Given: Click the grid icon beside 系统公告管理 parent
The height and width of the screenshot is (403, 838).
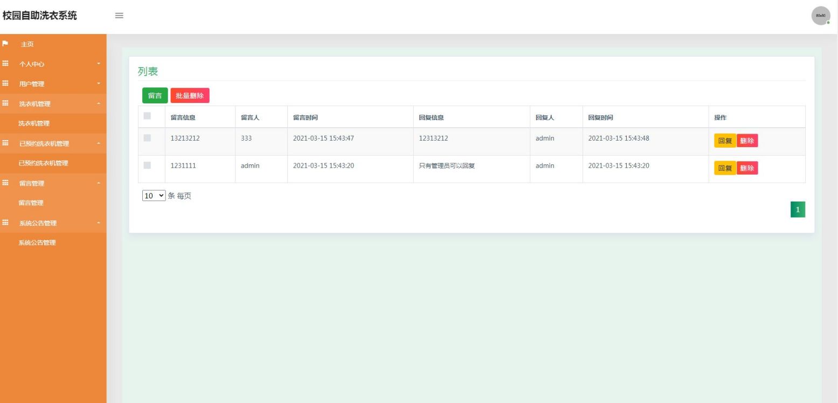Looking at the screenshot, I should tap(5, 223).
